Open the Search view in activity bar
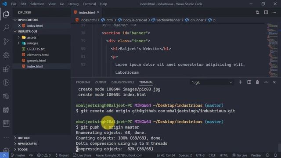The width and height of the screenshot is (281, 158). [6, 28]
